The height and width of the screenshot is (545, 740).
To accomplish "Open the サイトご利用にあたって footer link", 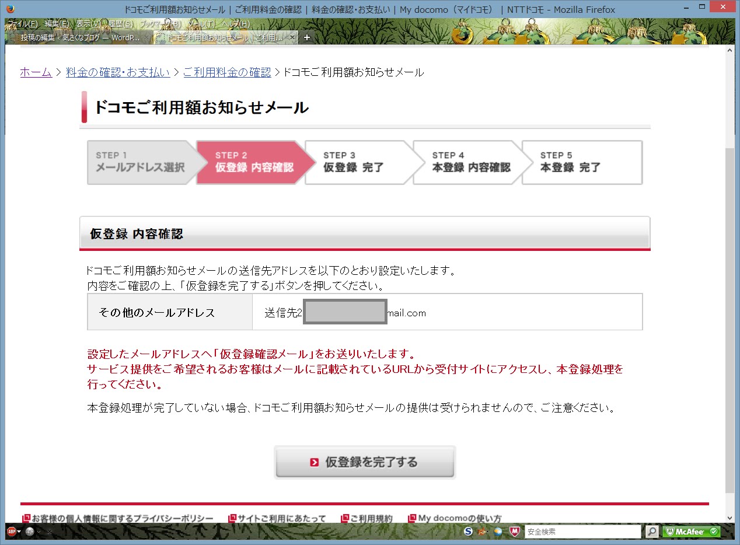I will [x=277, y=518].
